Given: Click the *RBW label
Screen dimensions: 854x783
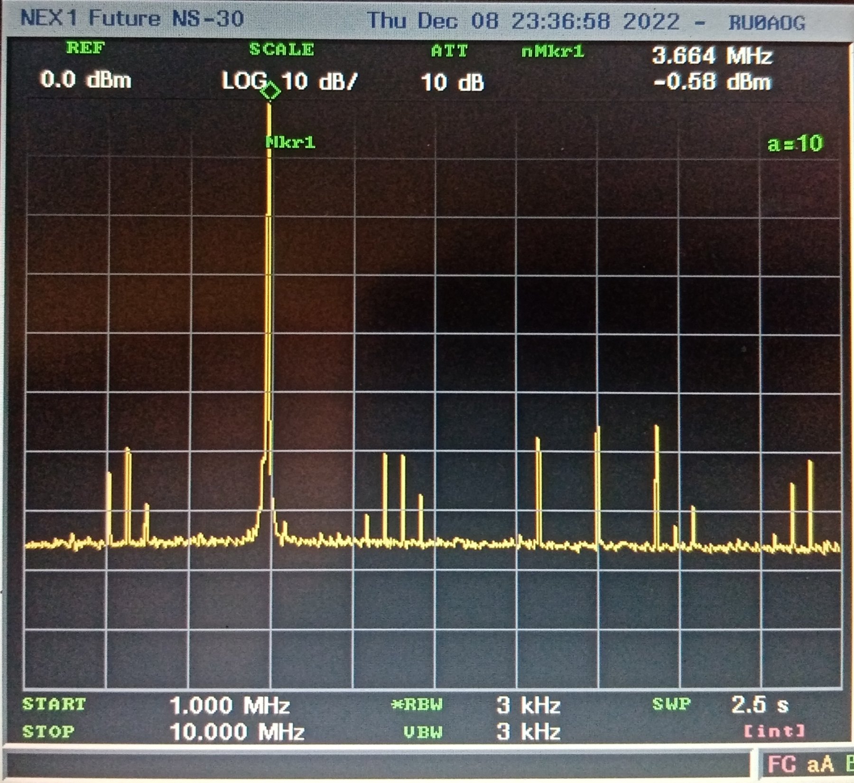Looking at the screenshot, I should [417, 705].
